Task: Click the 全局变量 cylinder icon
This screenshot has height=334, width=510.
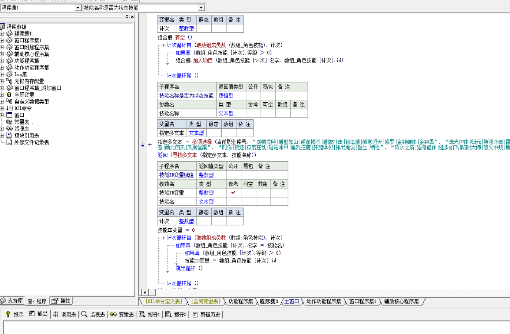Action: click(9, 95)
